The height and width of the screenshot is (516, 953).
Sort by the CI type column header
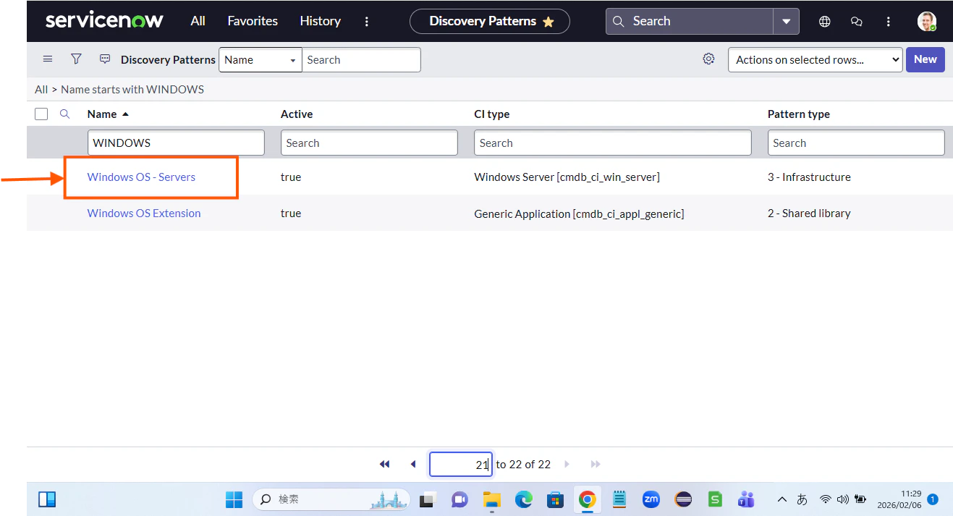point(492,114)
